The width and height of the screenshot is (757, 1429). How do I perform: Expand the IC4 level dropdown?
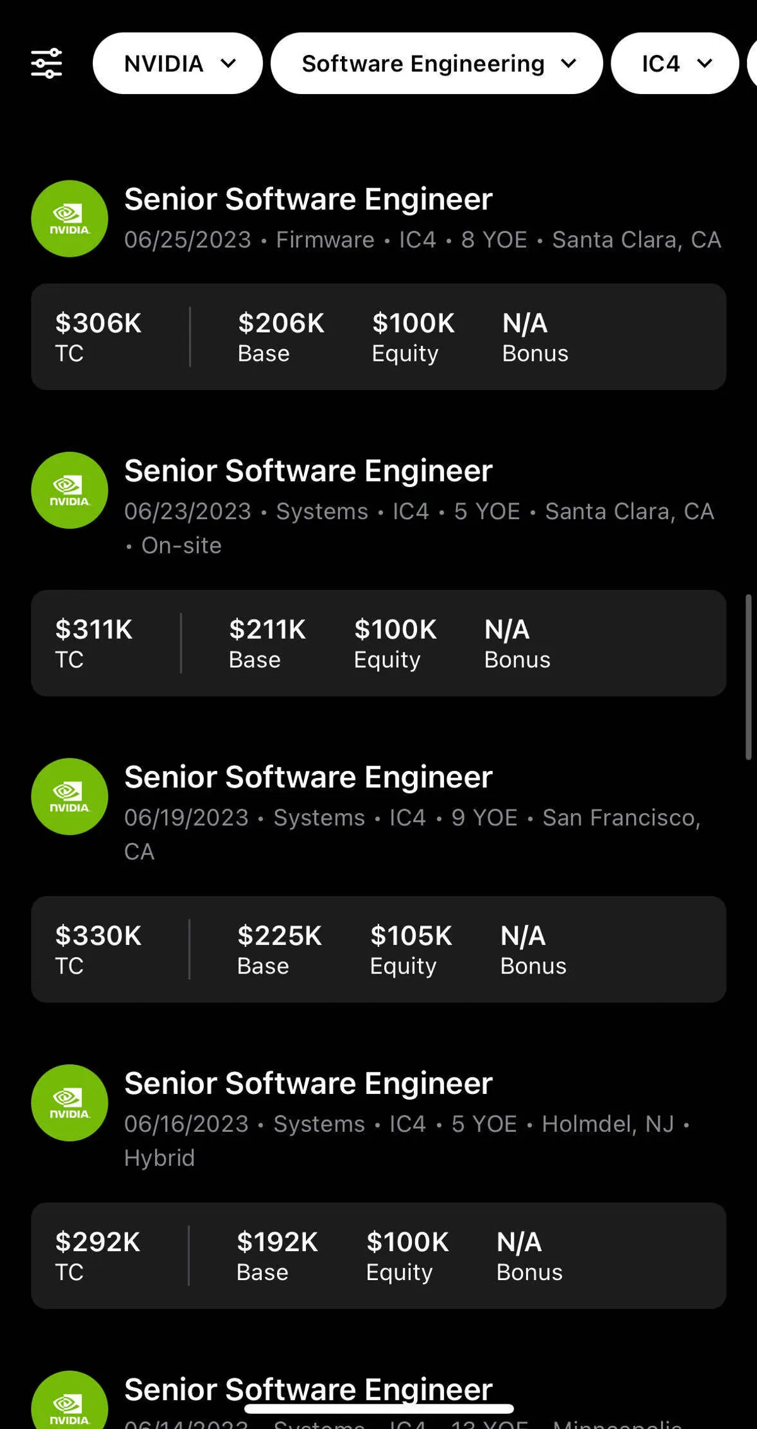click(x=675, y=64)
